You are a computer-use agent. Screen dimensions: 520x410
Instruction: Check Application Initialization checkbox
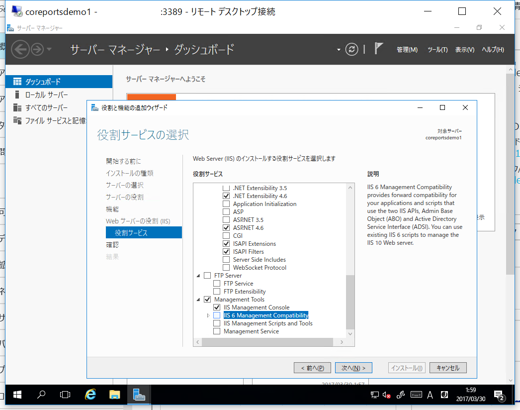(x=226, y=204)
